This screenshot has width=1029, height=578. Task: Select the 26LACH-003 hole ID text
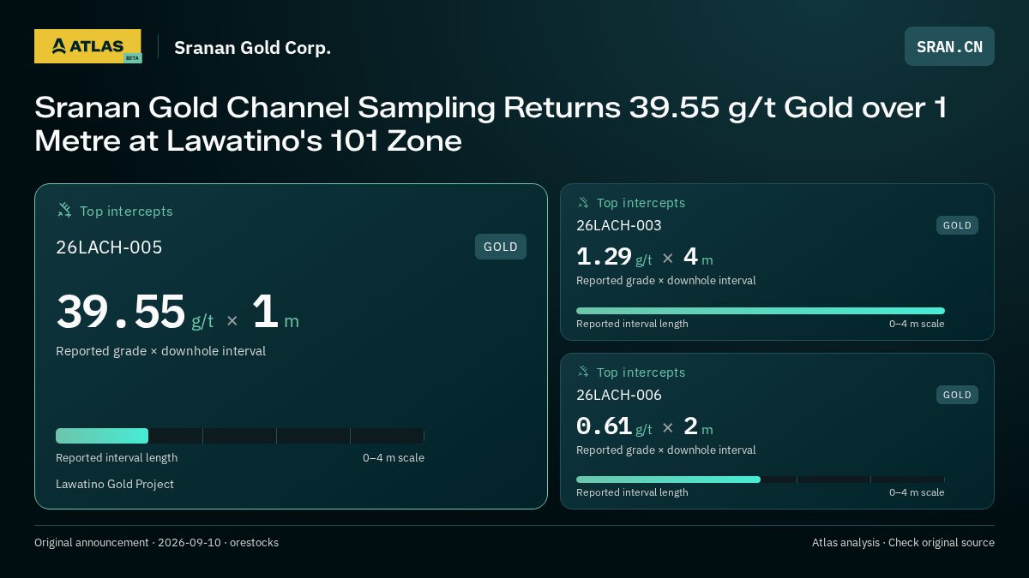click(x=619, y=225)
